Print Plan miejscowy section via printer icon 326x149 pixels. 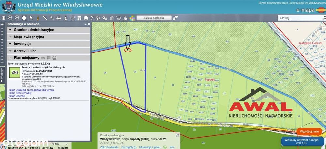54,58
